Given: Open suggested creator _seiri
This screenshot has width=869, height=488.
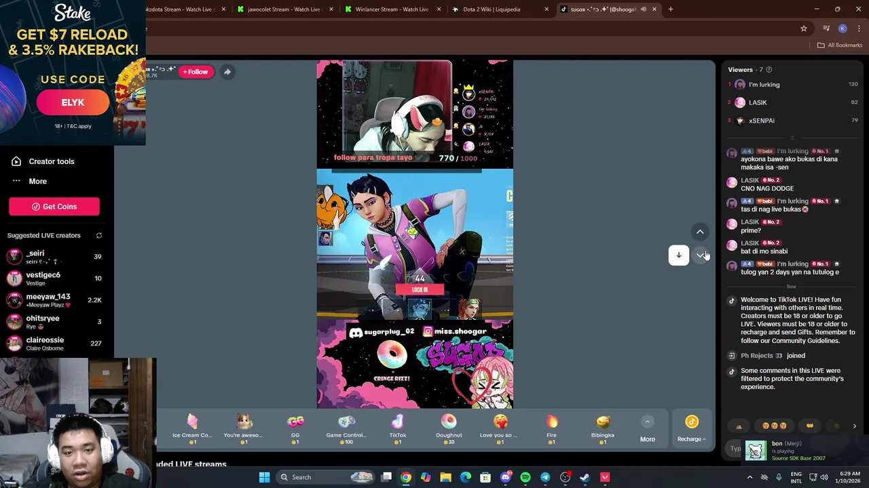Looking at the screenshot, I should tap(54, 257).
